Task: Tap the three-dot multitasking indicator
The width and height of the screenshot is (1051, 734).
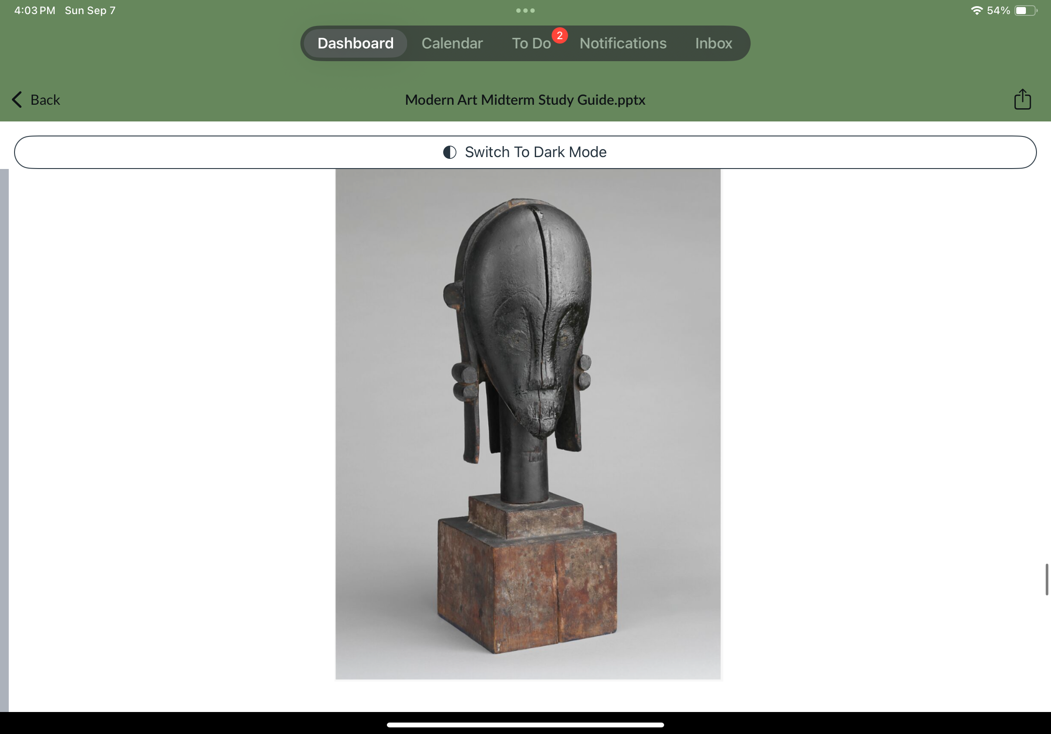Action: [x=525, y=11]
